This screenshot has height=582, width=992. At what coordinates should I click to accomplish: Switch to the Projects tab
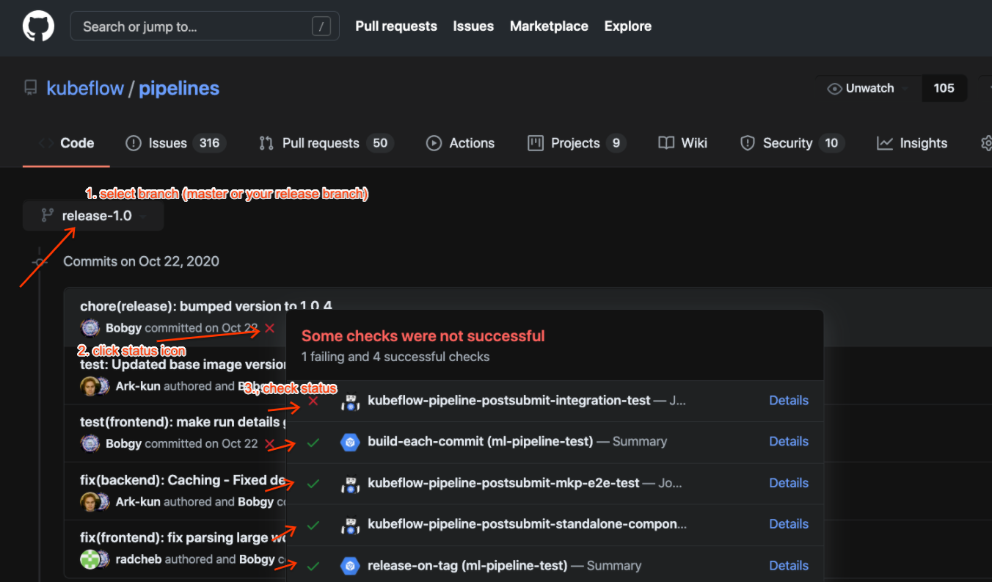(x=577, y=143)
